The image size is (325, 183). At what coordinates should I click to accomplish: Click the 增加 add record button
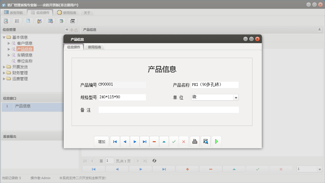(x=102, y=141)
